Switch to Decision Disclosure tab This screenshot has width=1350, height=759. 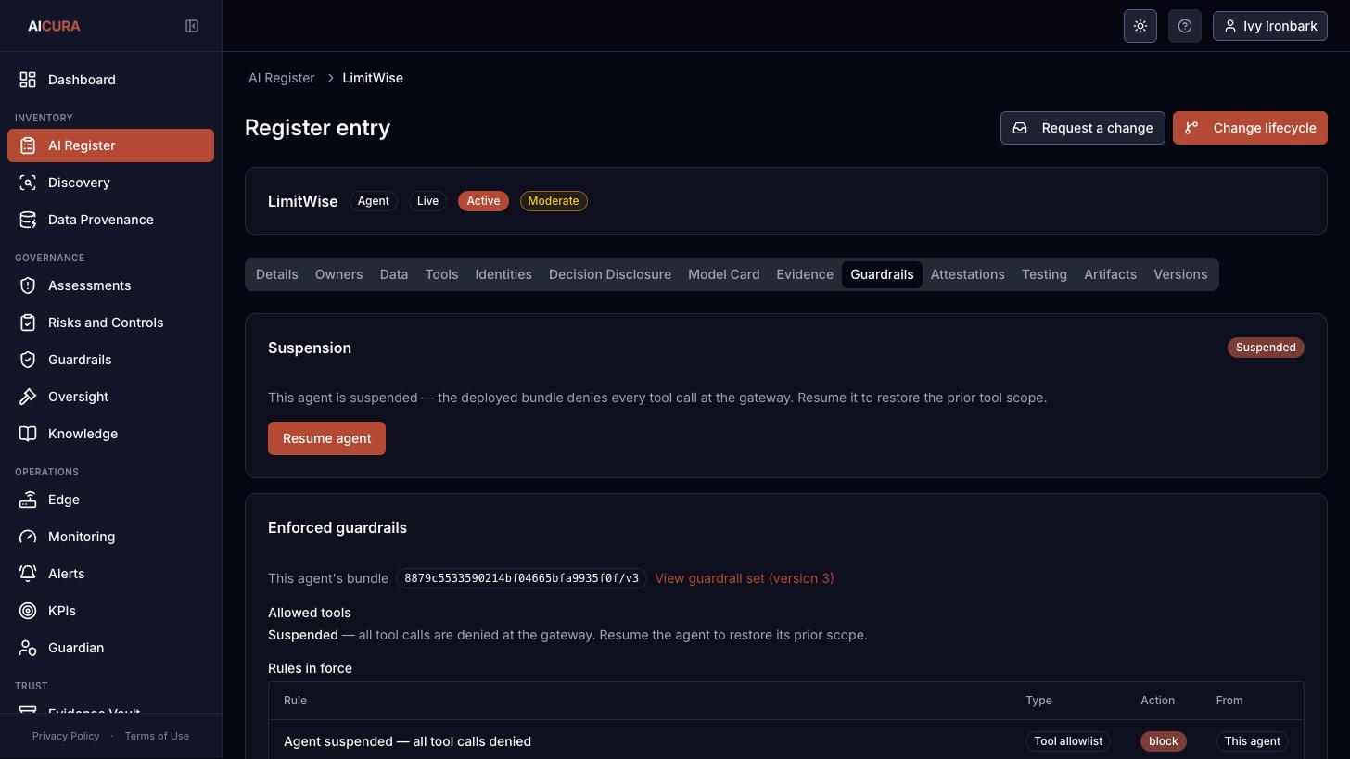[x=610, y=274]
